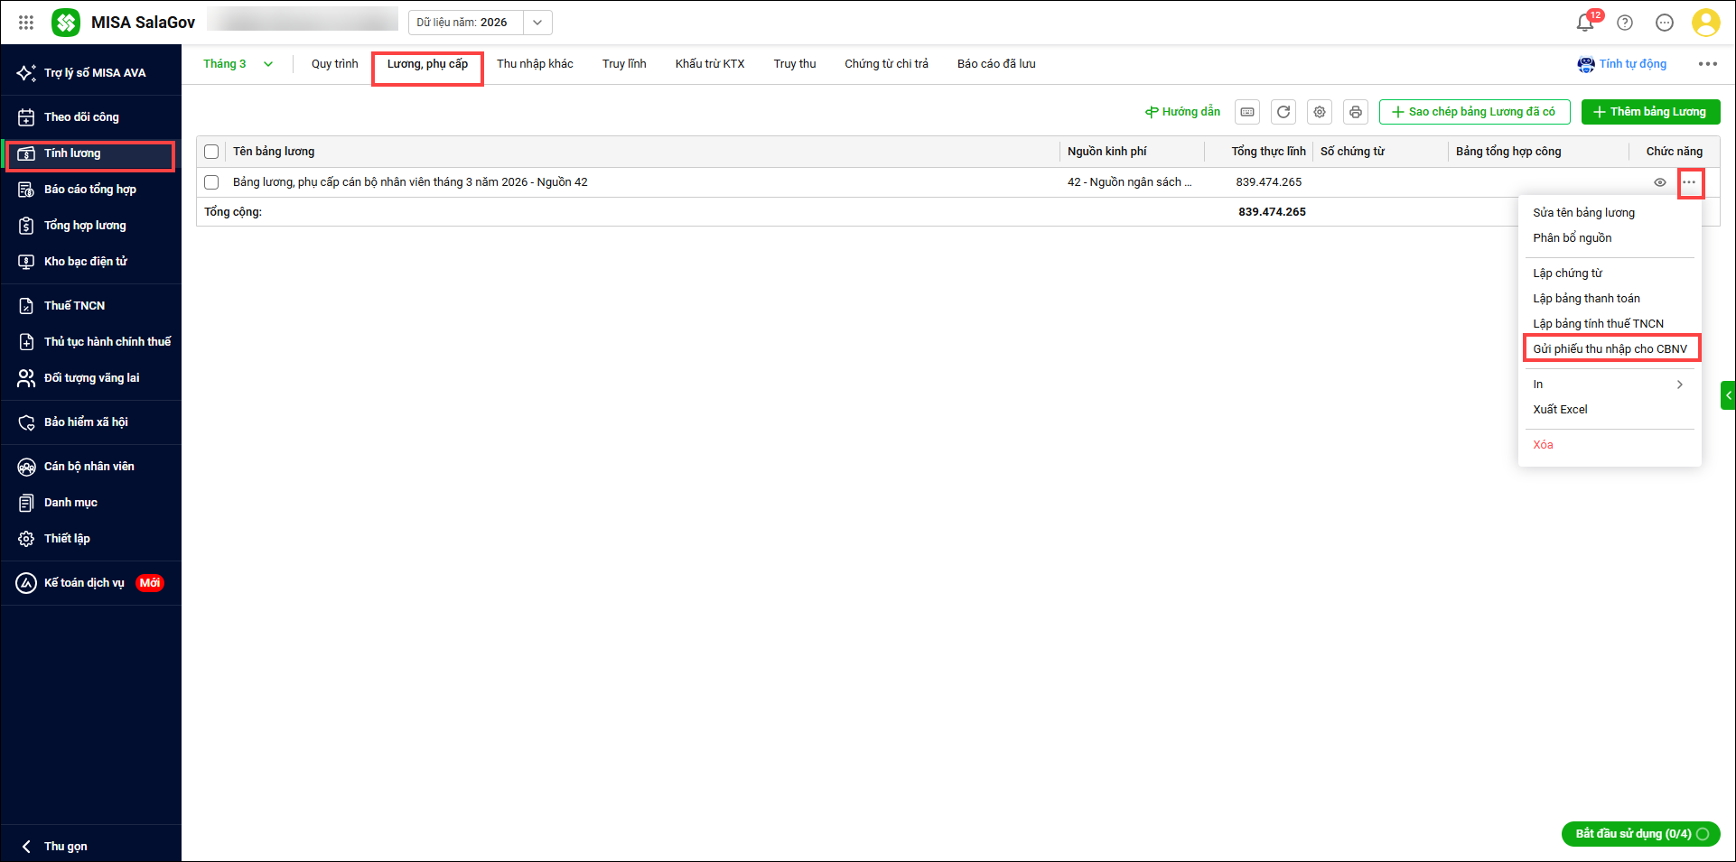1736x862 pixels.
Task: Open table settings gear icon
Action: 1320,112
